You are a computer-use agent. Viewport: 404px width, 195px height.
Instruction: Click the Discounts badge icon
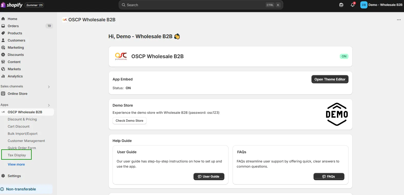point(3,55)
